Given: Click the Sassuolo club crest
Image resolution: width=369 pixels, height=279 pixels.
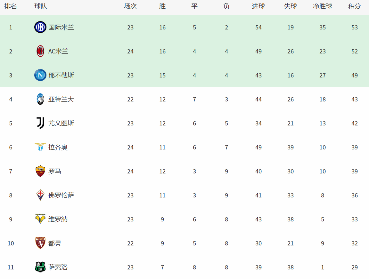Looking at the screenshot, I should click(40, 267).
